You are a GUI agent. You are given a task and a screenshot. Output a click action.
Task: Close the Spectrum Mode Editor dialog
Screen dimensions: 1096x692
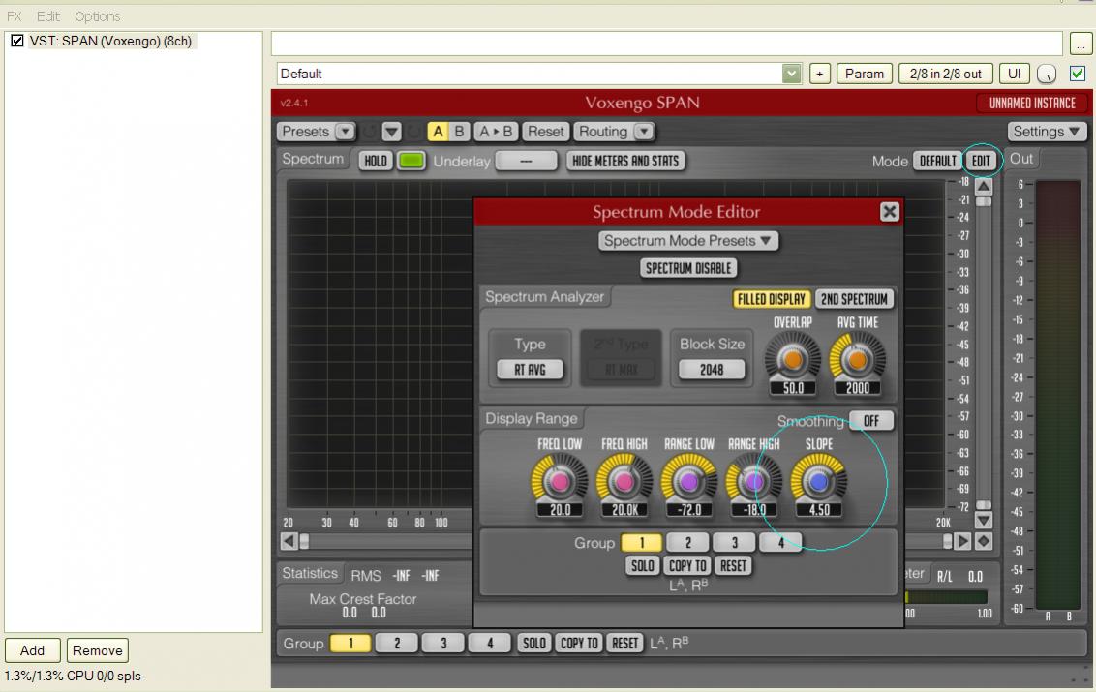click(889, 211)
